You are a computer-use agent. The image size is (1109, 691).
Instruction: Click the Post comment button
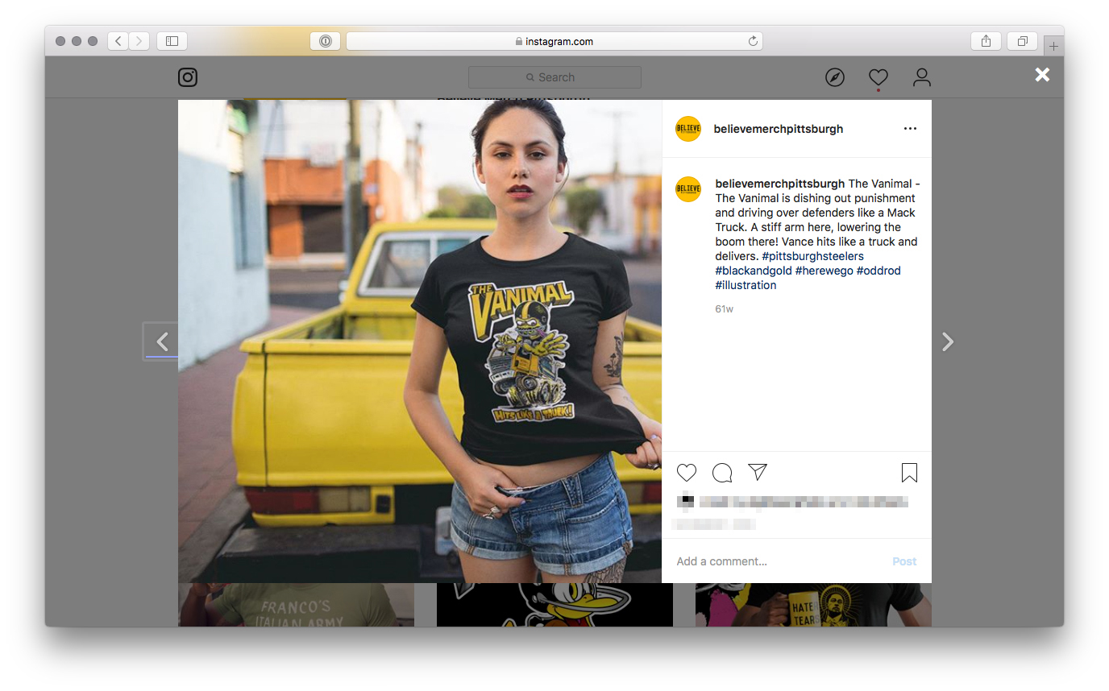tap(904, 561)
